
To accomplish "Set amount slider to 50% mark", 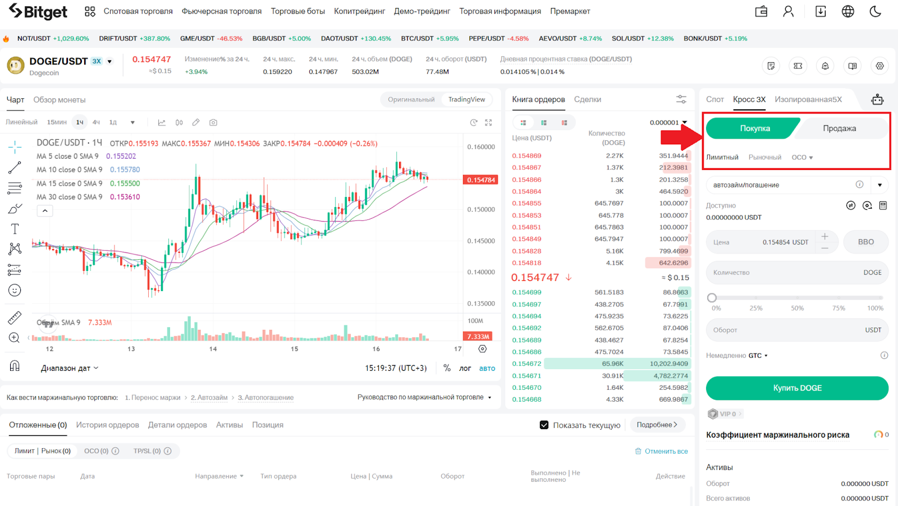I will pyautogui.click(x=798, y=298).
